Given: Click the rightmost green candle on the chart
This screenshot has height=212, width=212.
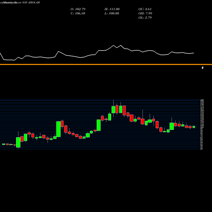Looking at the screenshot, I should 194,127.
